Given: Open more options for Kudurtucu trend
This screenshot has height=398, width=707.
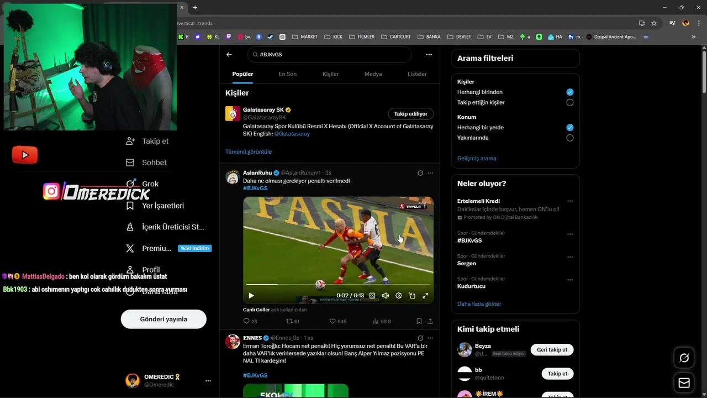Looking at the screenshot, I should click(x=570, y=280).
